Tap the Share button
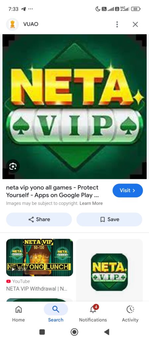 click(x=39, y=219)
